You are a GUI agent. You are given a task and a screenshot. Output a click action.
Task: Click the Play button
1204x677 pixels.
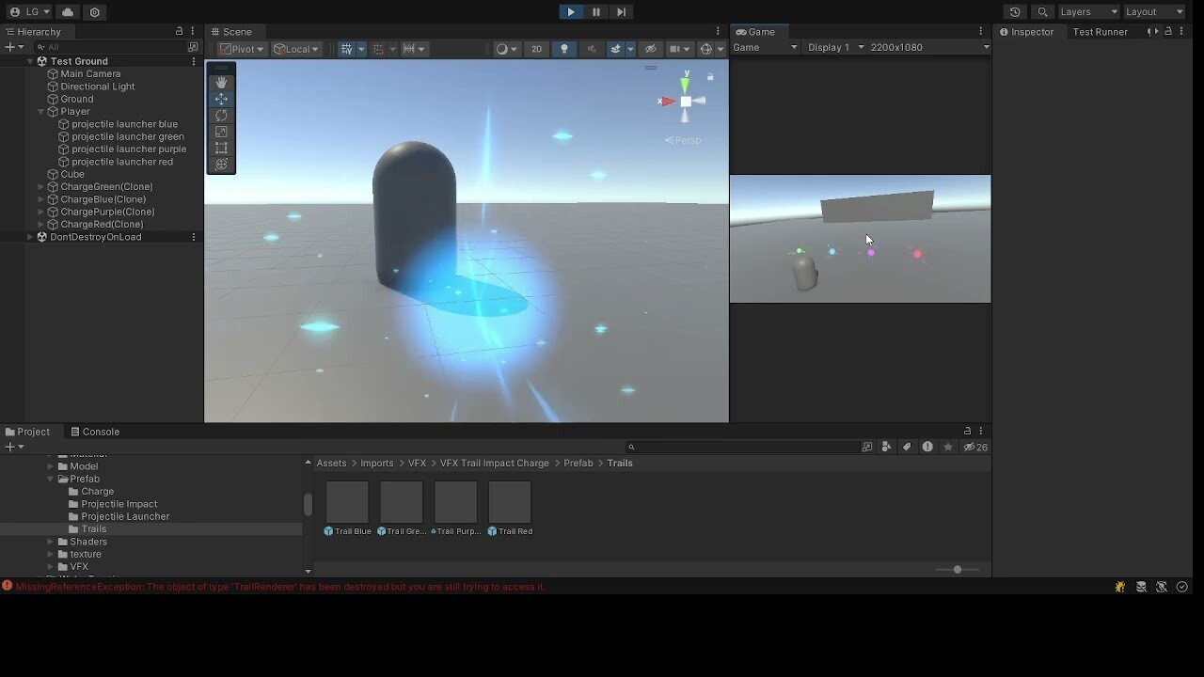pyautogui.click(x=571, y=11)
